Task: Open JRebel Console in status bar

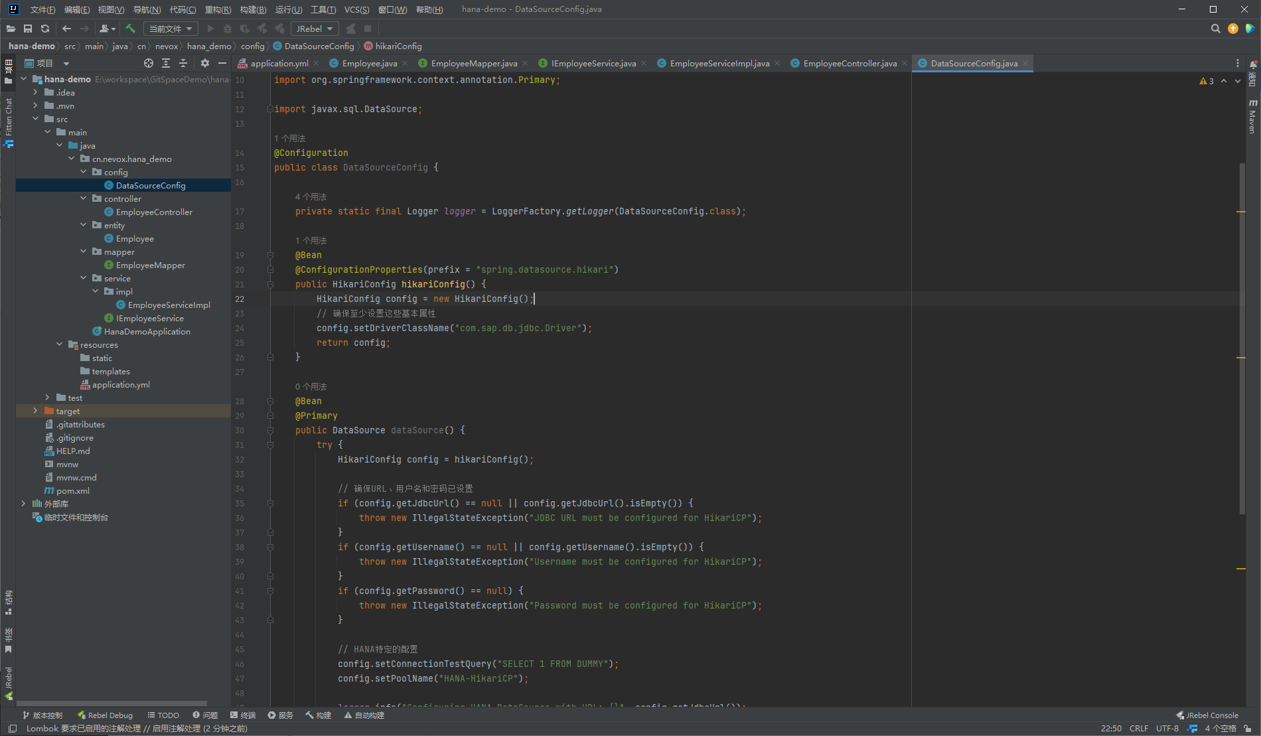Action: click(x=1207, y=715)
